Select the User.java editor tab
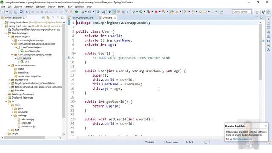Screen dimensions: 272x153 [x=108, y=18]
